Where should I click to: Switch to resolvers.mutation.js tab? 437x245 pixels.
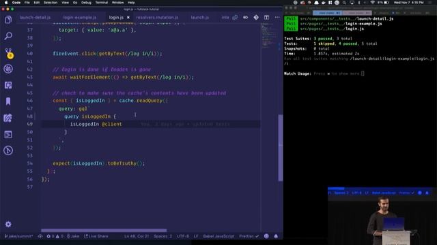tap(157, 17)
